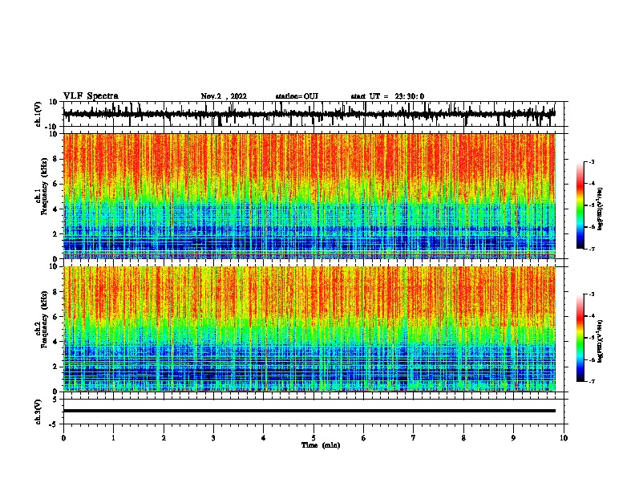Image resolution: width=635 pixels, height=491 pixels.
Task: Click the 'VLF Spectra' title text
Action: pos(91,96)
